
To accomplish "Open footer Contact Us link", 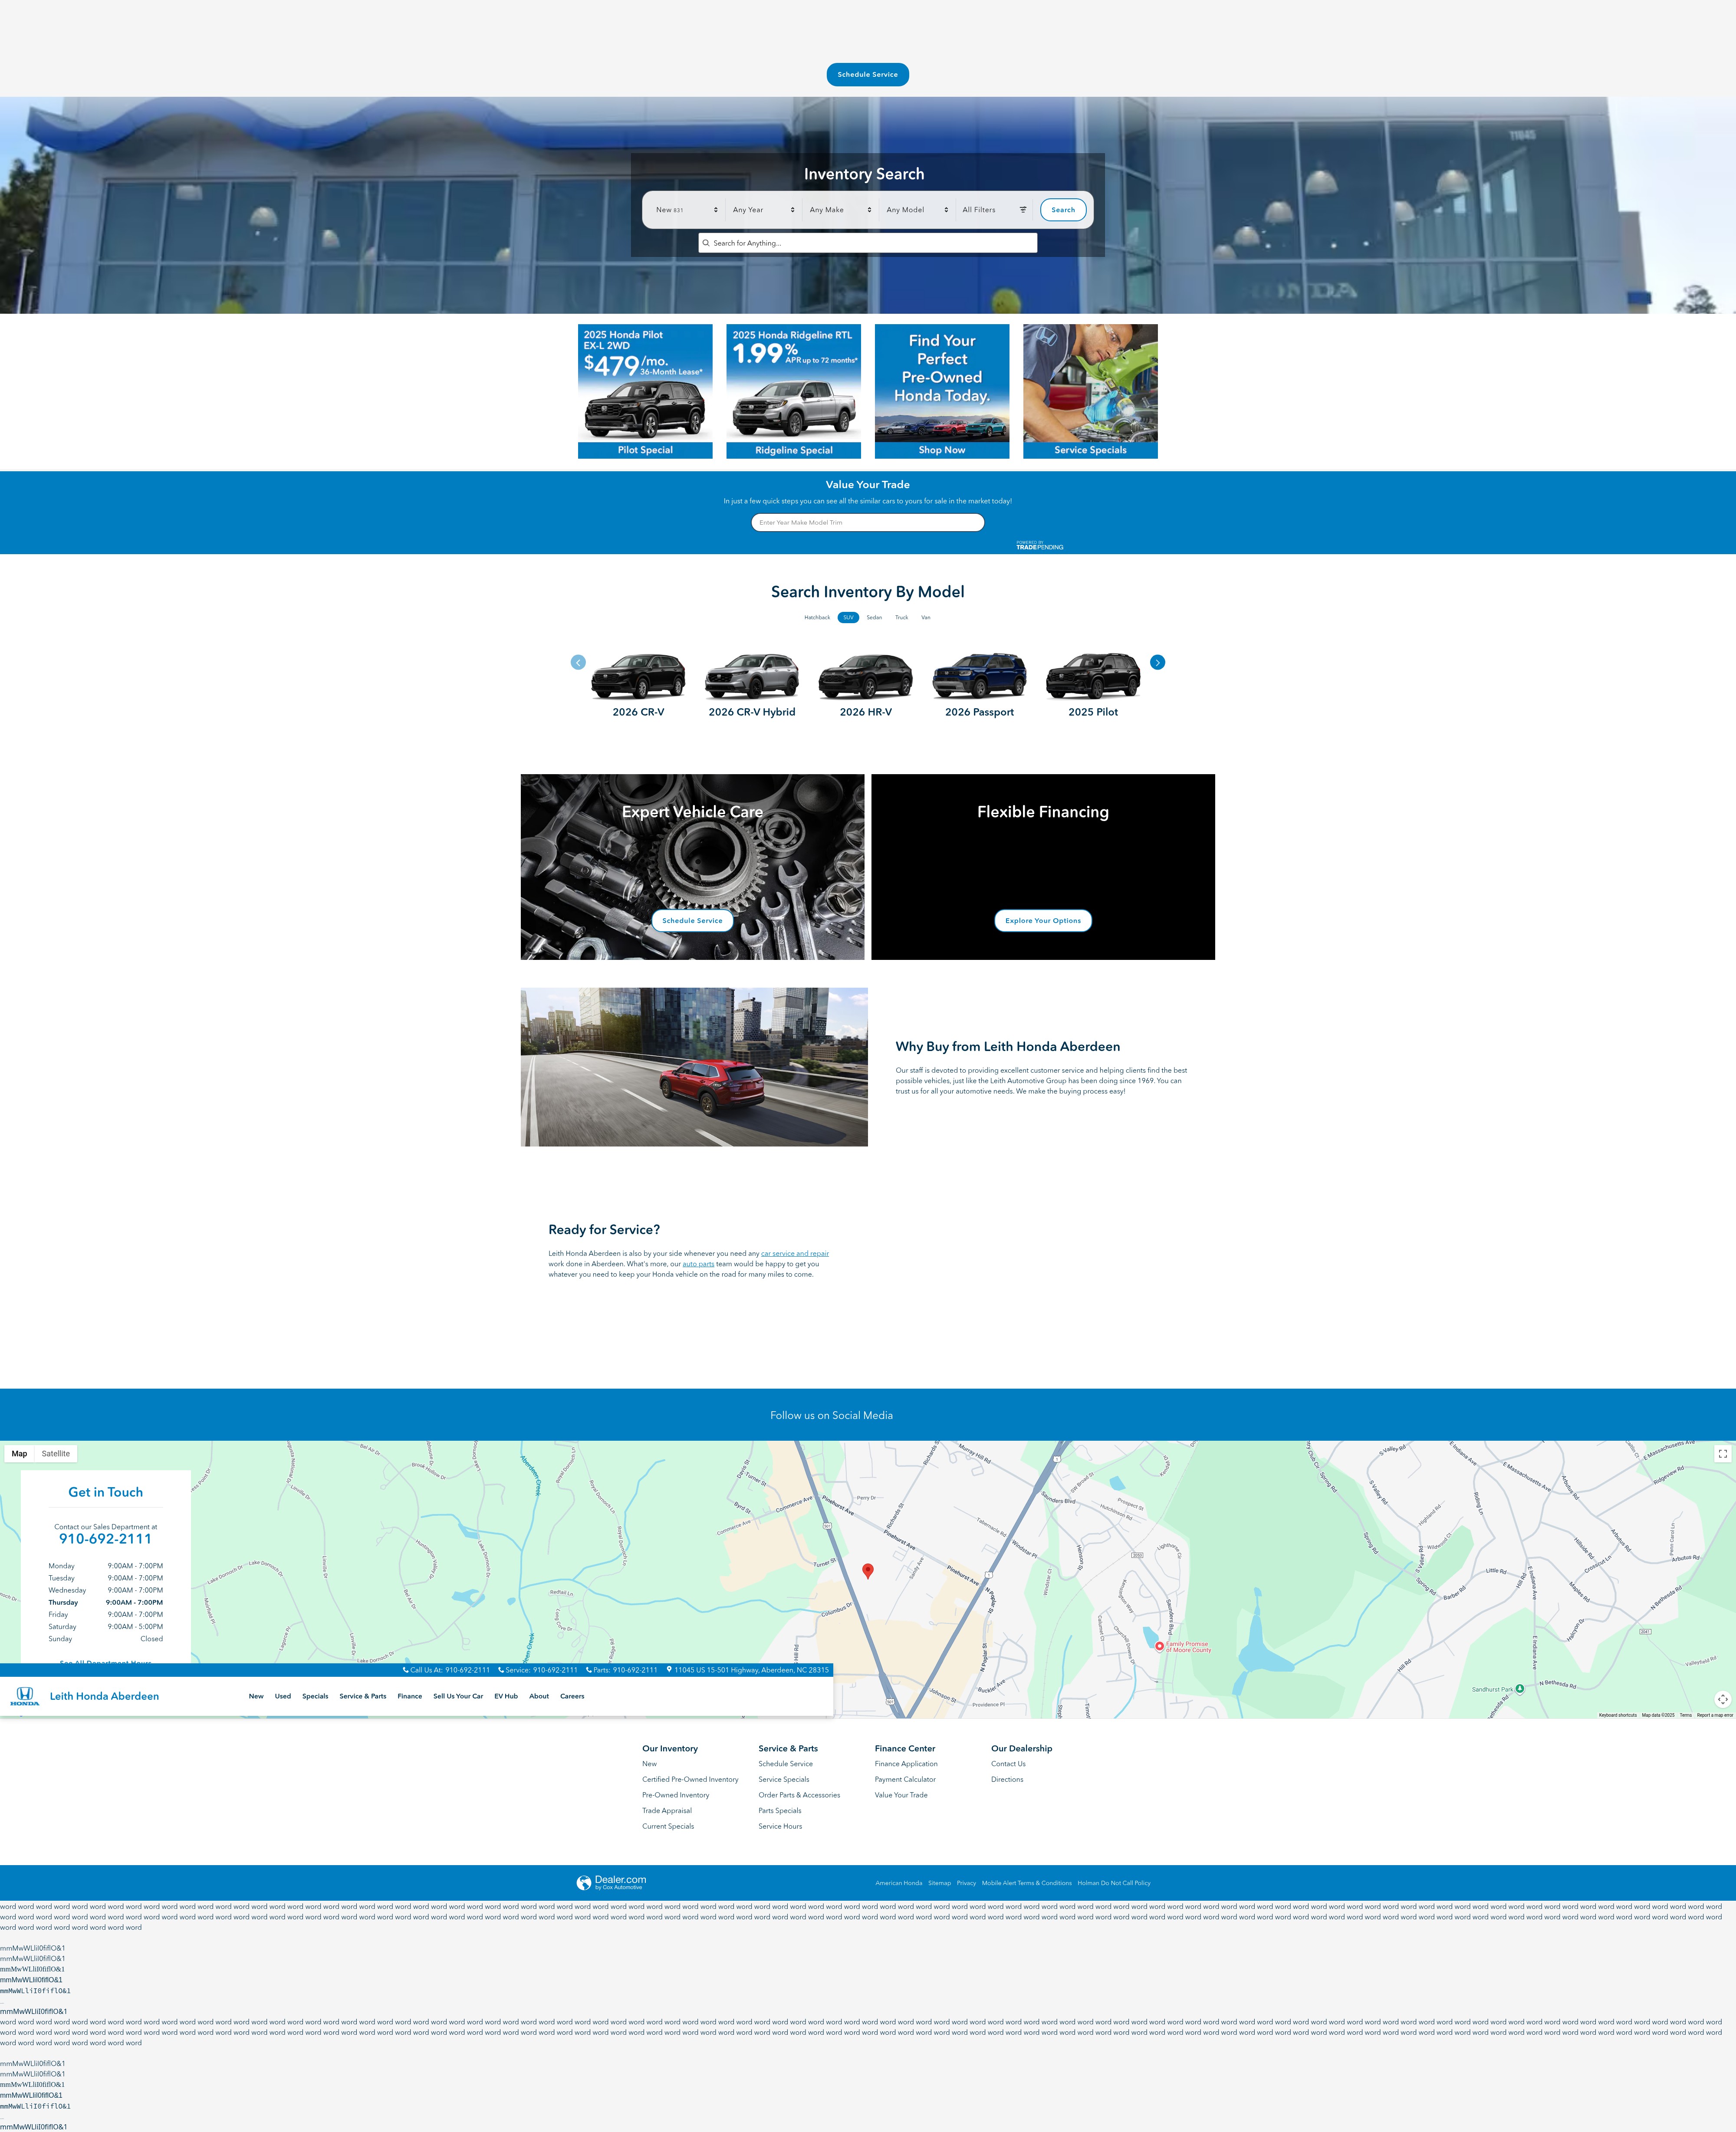I will (x=1008, y=1764).
